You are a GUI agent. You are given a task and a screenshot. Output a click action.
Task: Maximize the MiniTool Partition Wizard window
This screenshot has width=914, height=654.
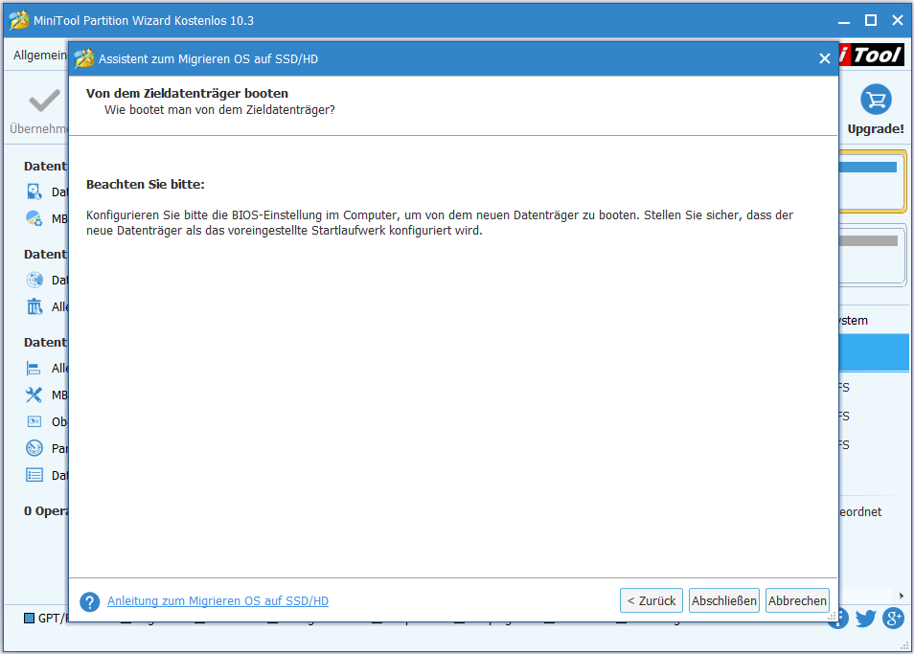point(870,20)
